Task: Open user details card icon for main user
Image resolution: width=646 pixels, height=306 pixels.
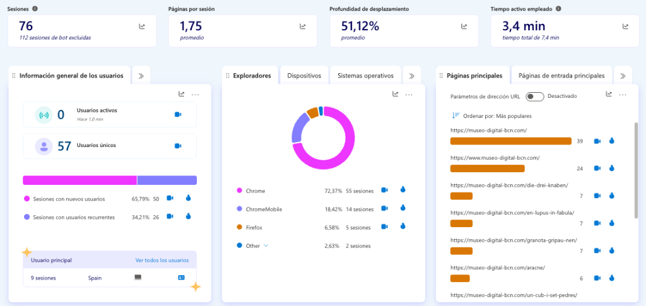Action: [182, 277]
